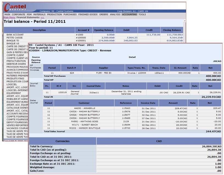This screenshot has width=224, height=175.
Task: Click the Account # column header
Action: click(x=83, y=30)
